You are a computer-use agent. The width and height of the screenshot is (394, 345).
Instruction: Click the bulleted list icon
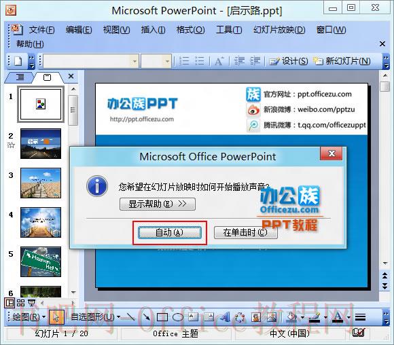[200, 61]
